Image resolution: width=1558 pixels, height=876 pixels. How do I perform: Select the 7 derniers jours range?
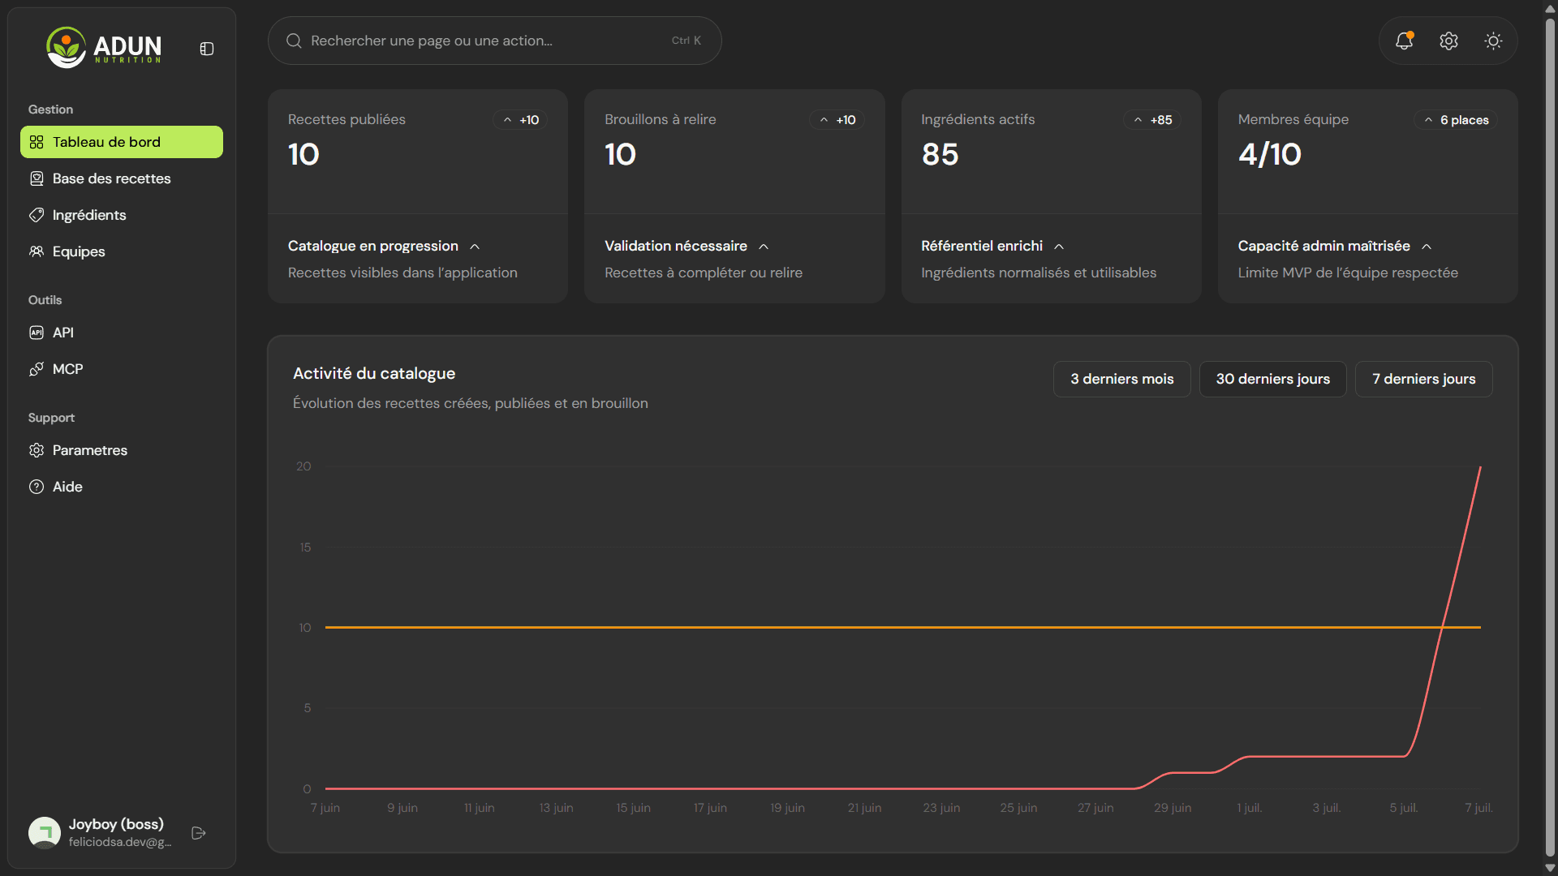click(x=1423, y=379)
